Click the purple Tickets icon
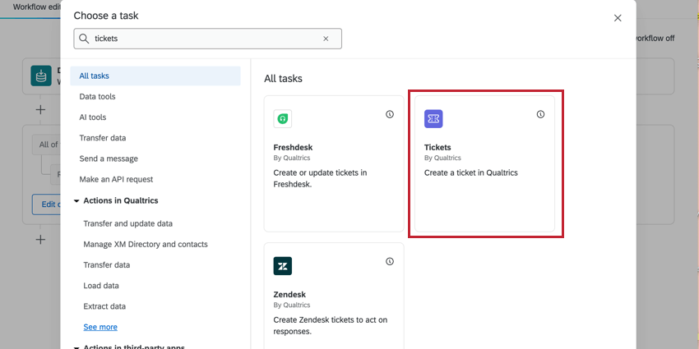Screen dimensions: 699x349 pos(433,119)
